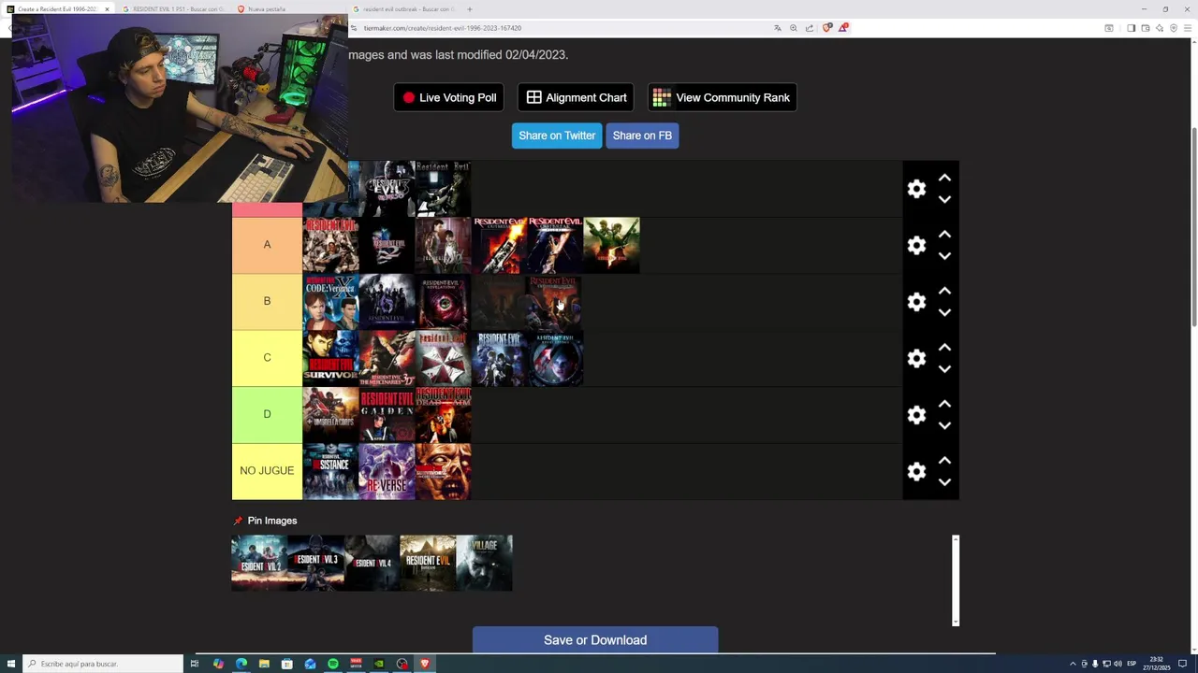Select Resident Evil 4 in Pin Images

click(x=372, y=563)
